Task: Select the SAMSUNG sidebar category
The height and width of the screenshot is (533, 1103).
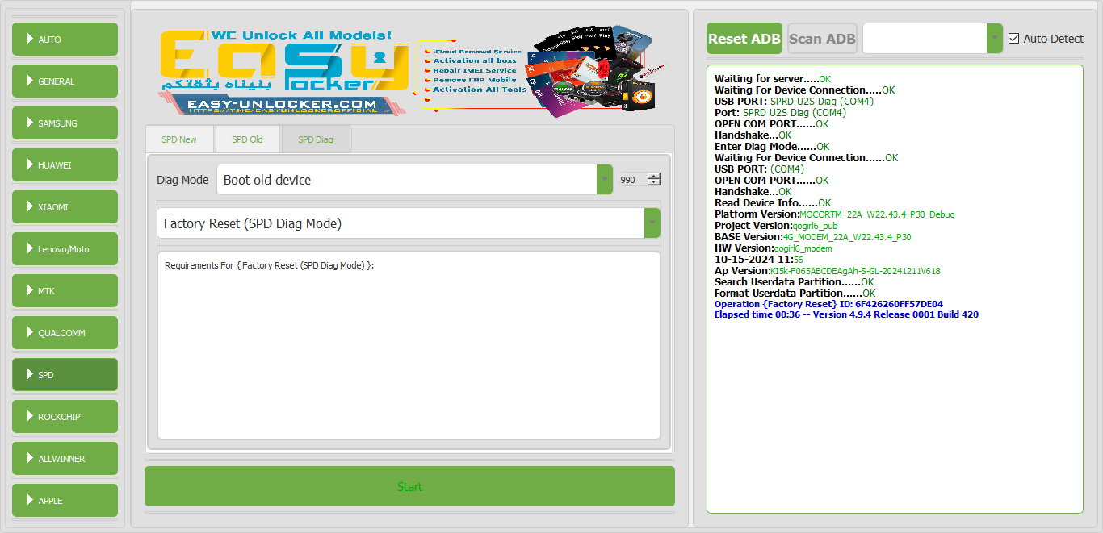Action: point(65,123)
